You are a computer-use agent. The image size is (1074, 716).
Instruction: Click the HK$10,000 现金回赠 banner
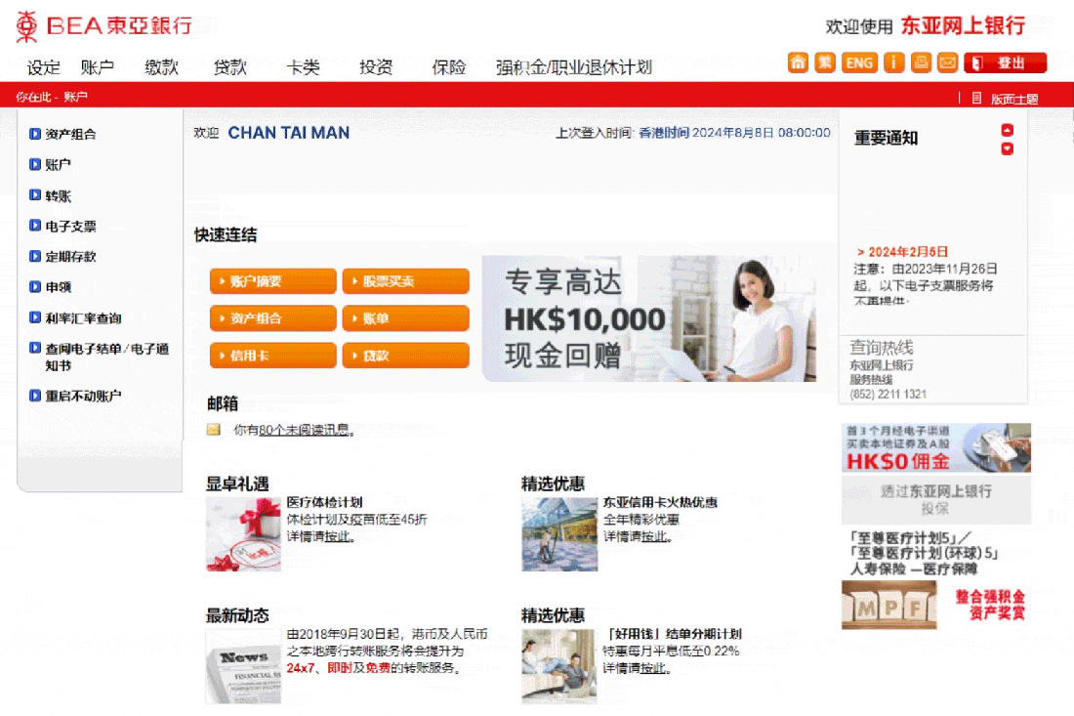[649, 318]
